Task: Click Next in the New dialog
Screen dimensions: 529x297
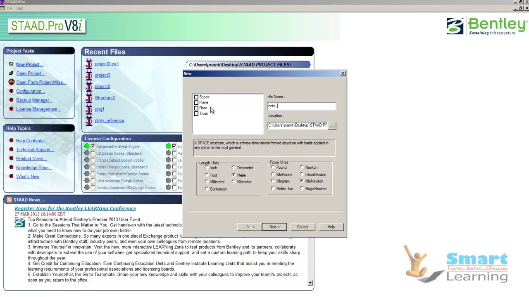Action: 274,227
